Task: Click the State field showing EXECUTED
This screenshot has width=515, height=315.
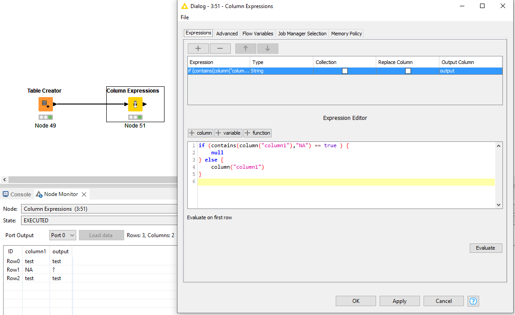Action: pyautogui.click(x=99, y=220)
